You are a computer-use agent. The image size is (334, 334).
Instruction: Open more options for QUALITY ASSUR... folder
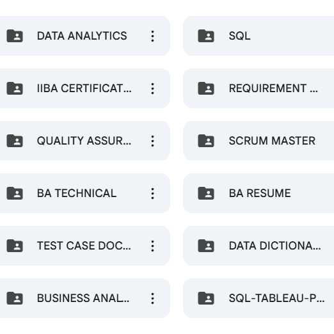click(152, 141)
